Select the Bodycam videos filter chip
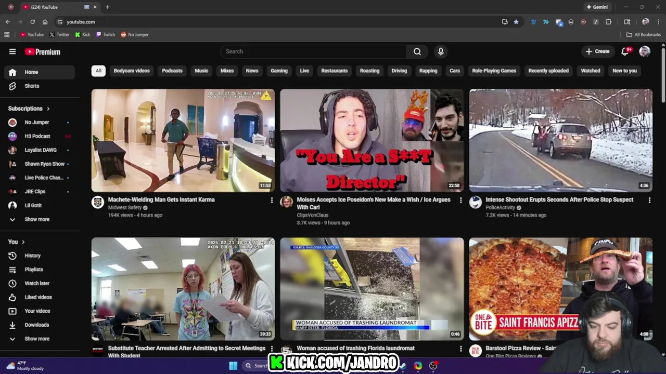 [x=132, y=71]
